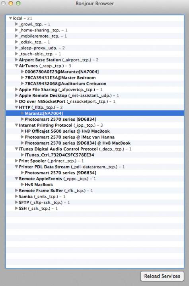Collapse the local domain disclosure triangle
This screenshot has width=189, height=286.
[x=11, y=18]
